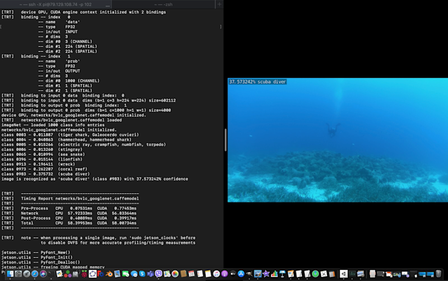The height and width of the screenshot is (281, 448).
Task: Open the App Store from the dock
Action: pyautogui.click(x=241, y=274)
